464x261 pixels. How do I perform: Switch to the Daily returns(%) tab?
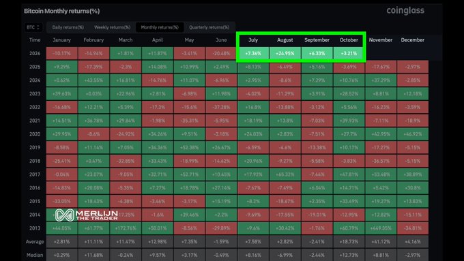click(68, 27)
